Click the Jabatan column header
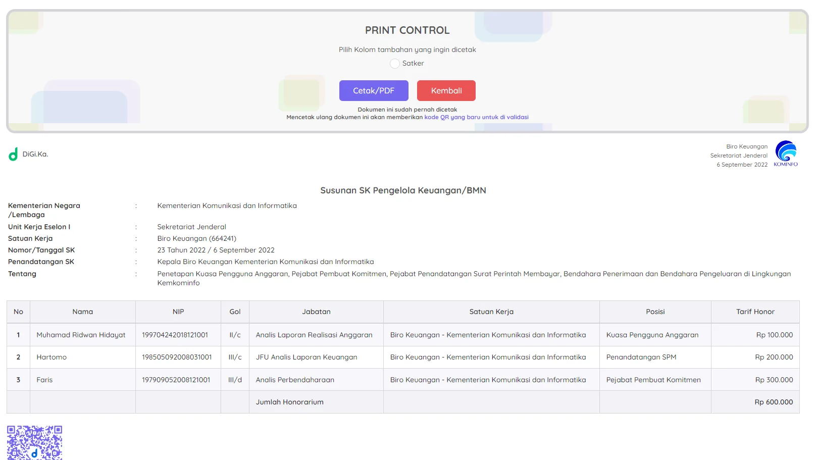The width and height of the screenshot is (816, 460). click(x=316, y=312)
